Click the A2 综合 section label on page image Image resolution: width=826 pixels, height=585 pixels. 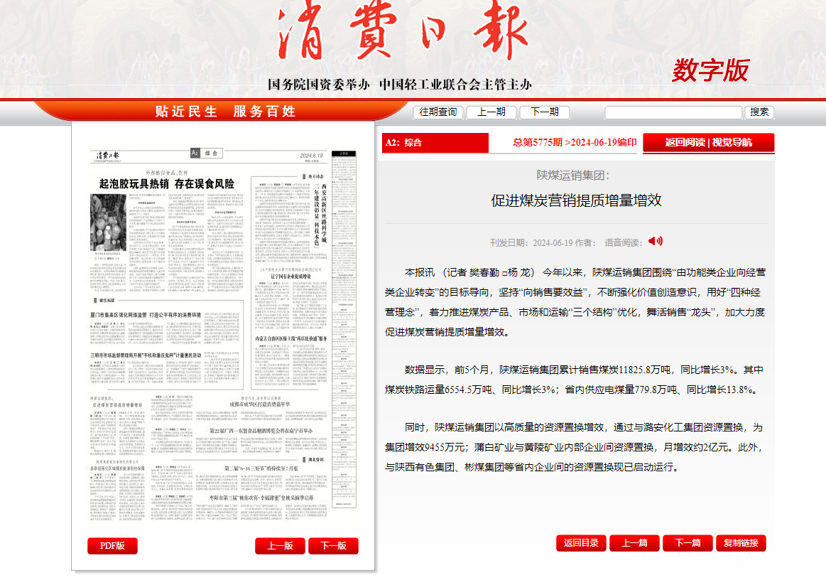point(207,153)
